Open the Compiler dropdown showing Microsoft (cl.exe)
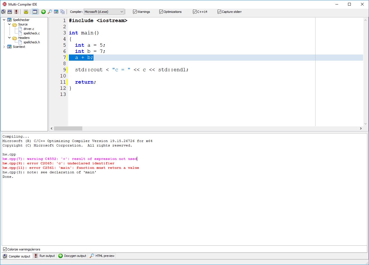 click(104, 12)
